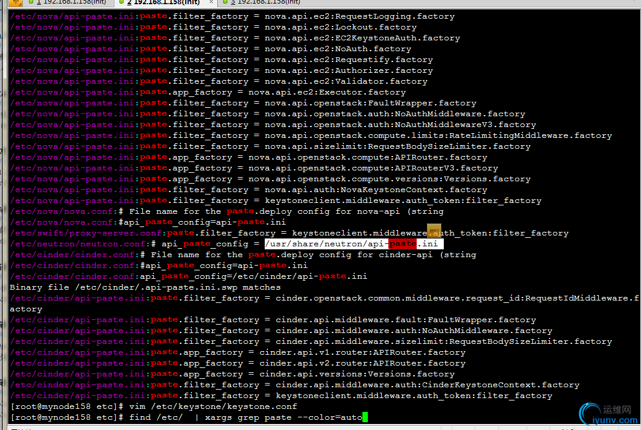Click the /etc/swift/proxy-server.conf line

pos(289,233)
